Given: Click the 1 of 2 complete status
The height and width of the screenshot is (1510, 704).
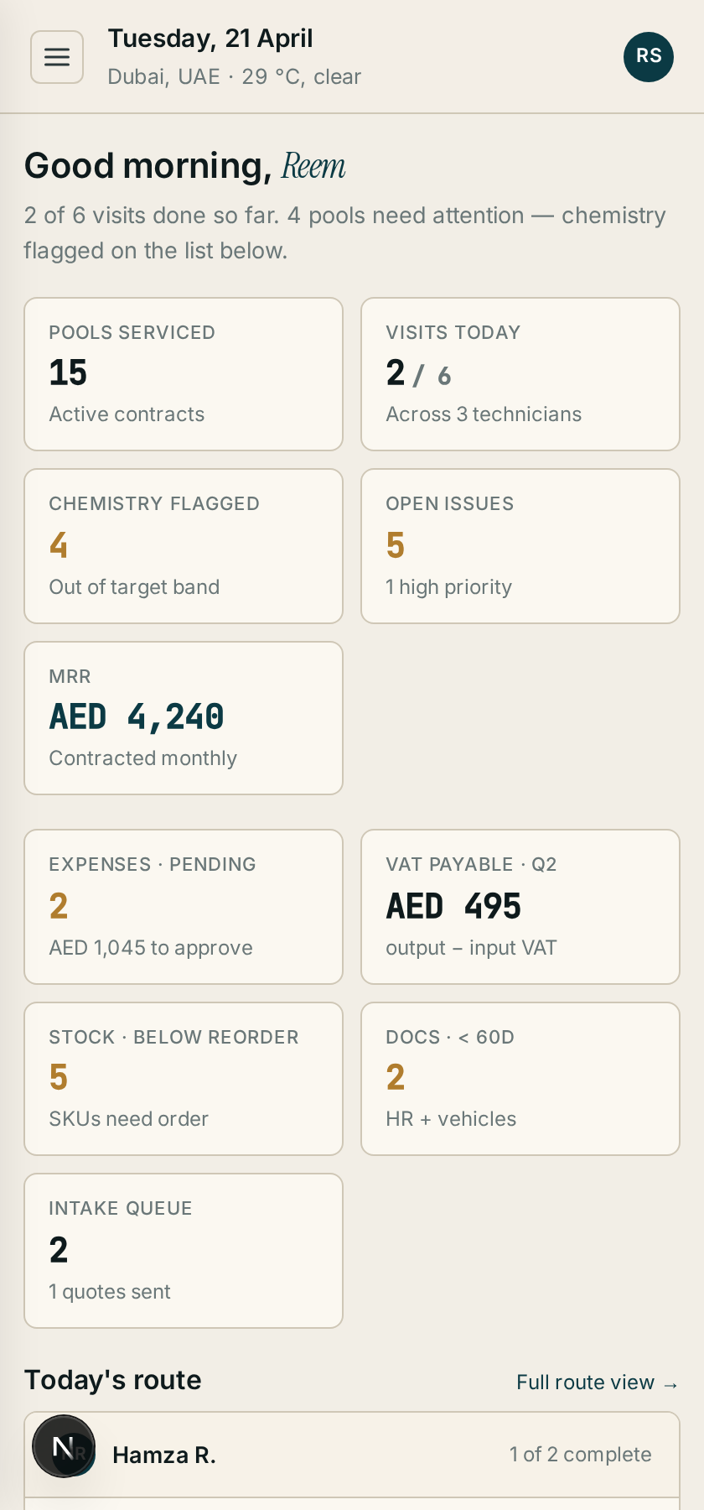Looking at the screenshot, I should click(x=581, y=1455).
